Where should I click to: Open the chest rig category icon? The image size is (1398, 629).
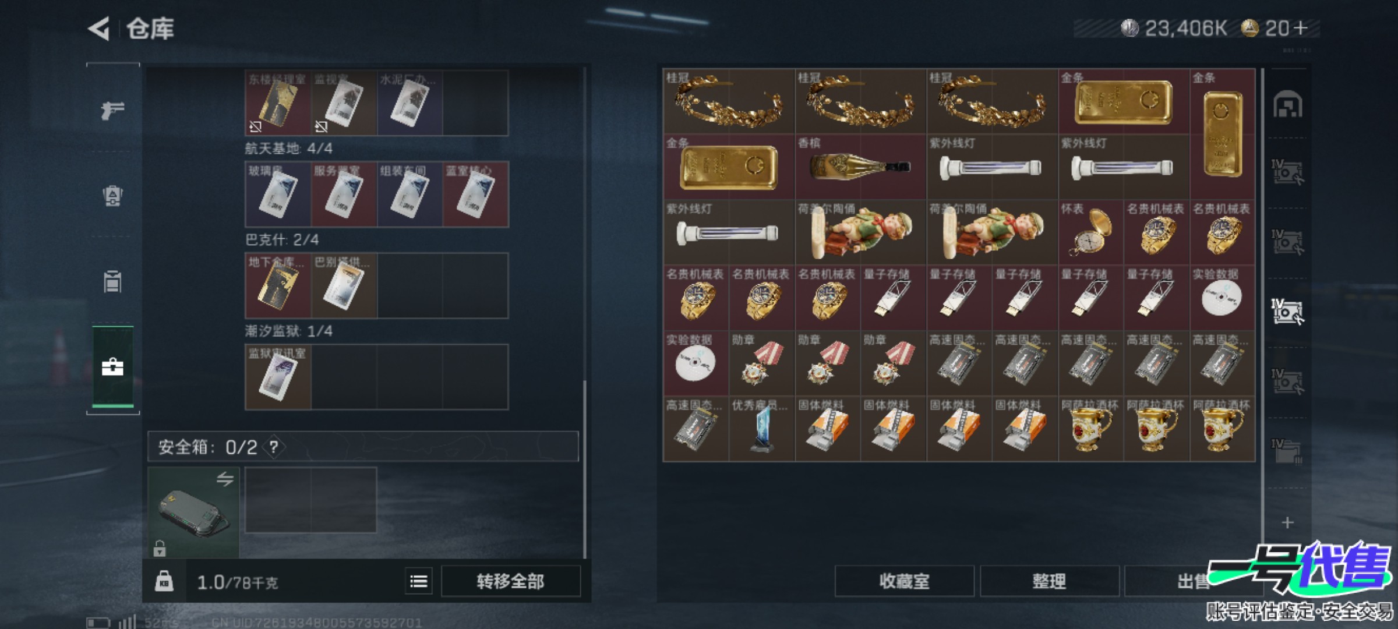tap(112, 281)
